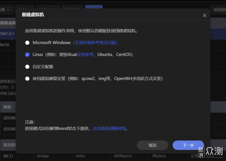Select the DSM7.0.1 virtual machine row
The width and height of the screenshot is (226, 161).
tap(8, 34)
